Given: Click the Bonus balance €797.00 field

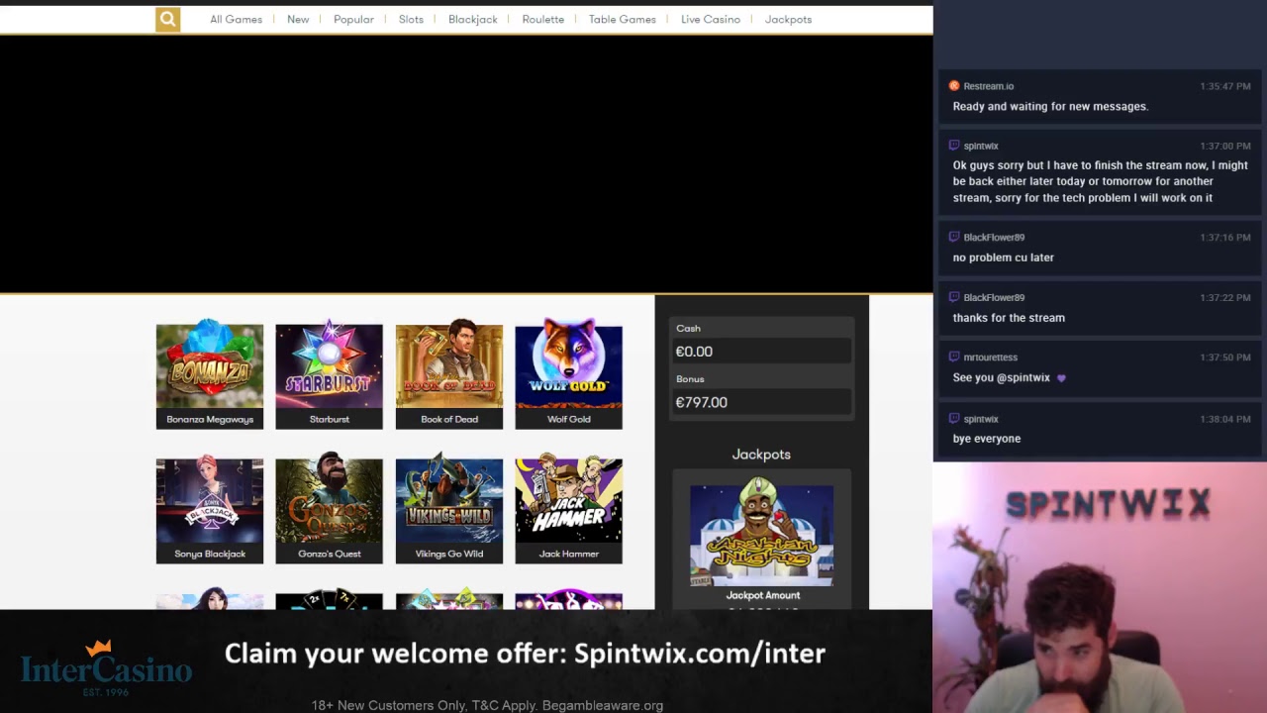Looking at the screenshot, I should click(761, 402).
